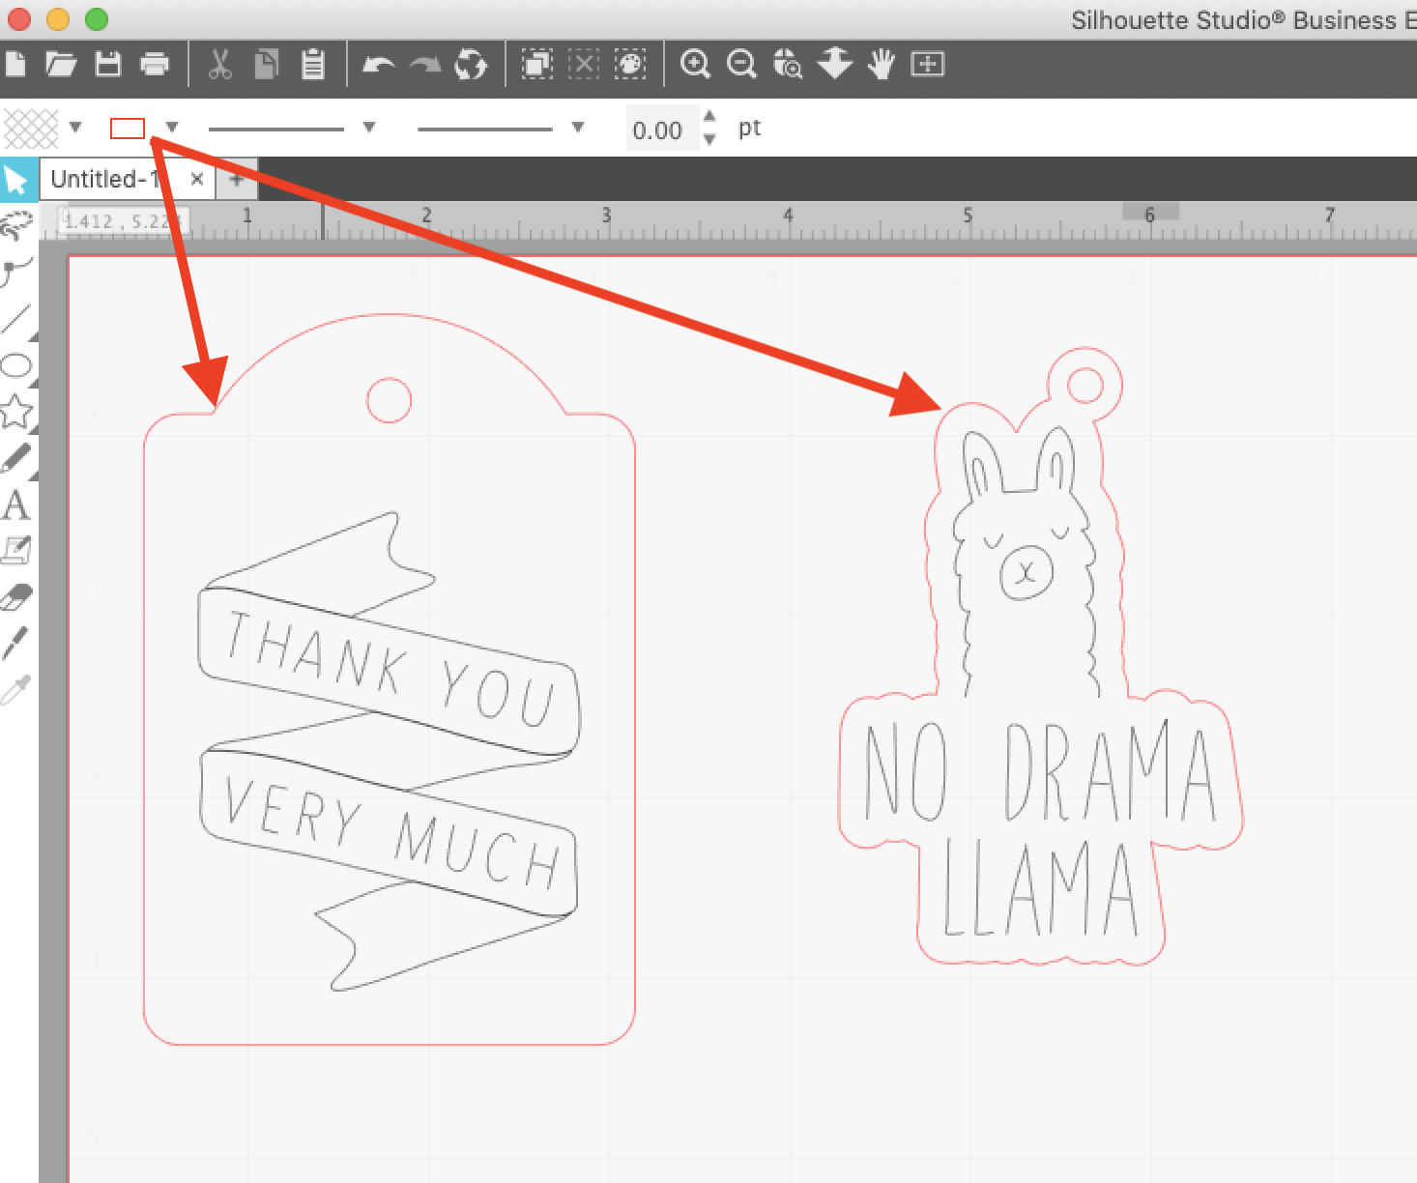
Task: Select the Zoom In tool
Action: tap(696, 65)
